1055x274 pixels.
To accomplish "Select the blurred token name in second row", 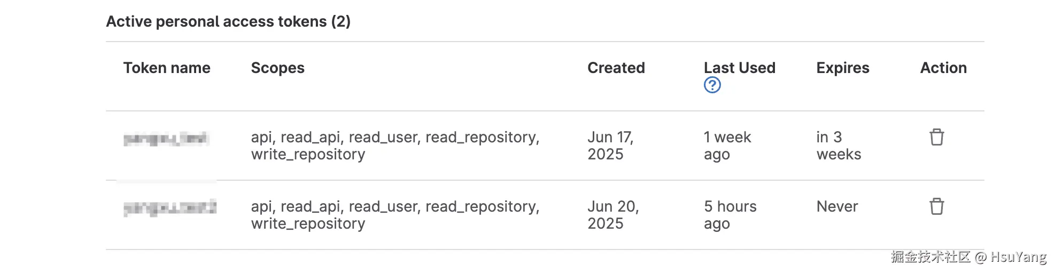I will [x=170, y=207].
